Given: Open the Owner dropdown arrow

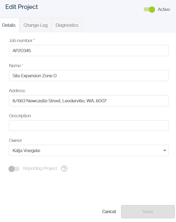Looking at the screenshot, I should point(165,150).
